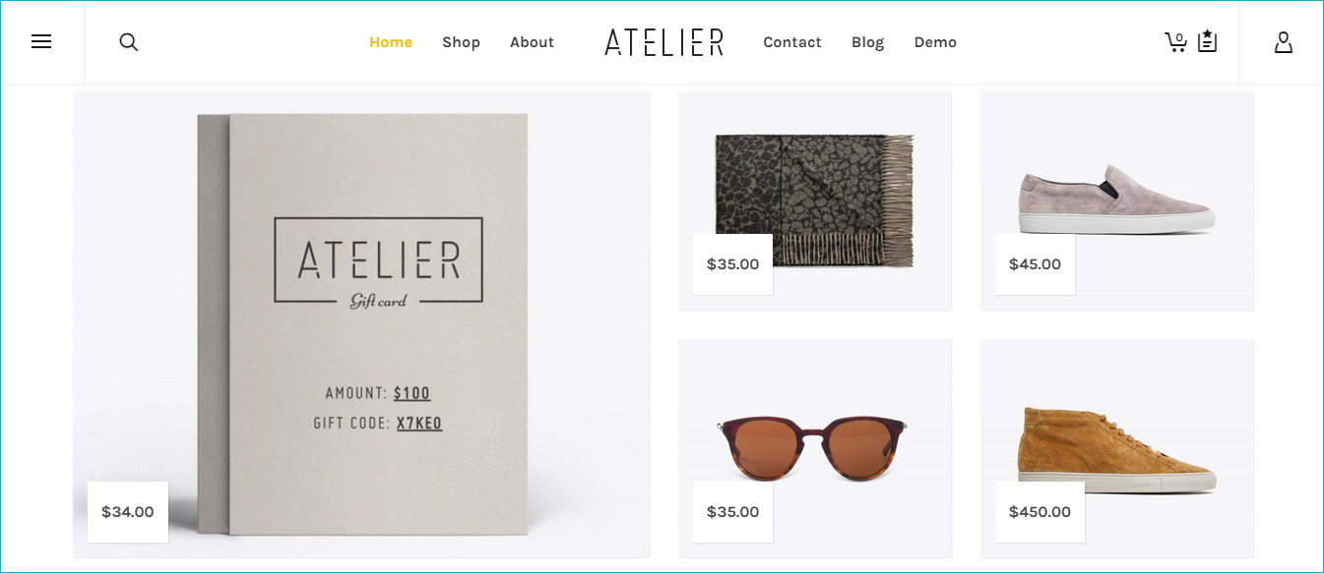Open the hamburger menu icon

coord(41,42)
